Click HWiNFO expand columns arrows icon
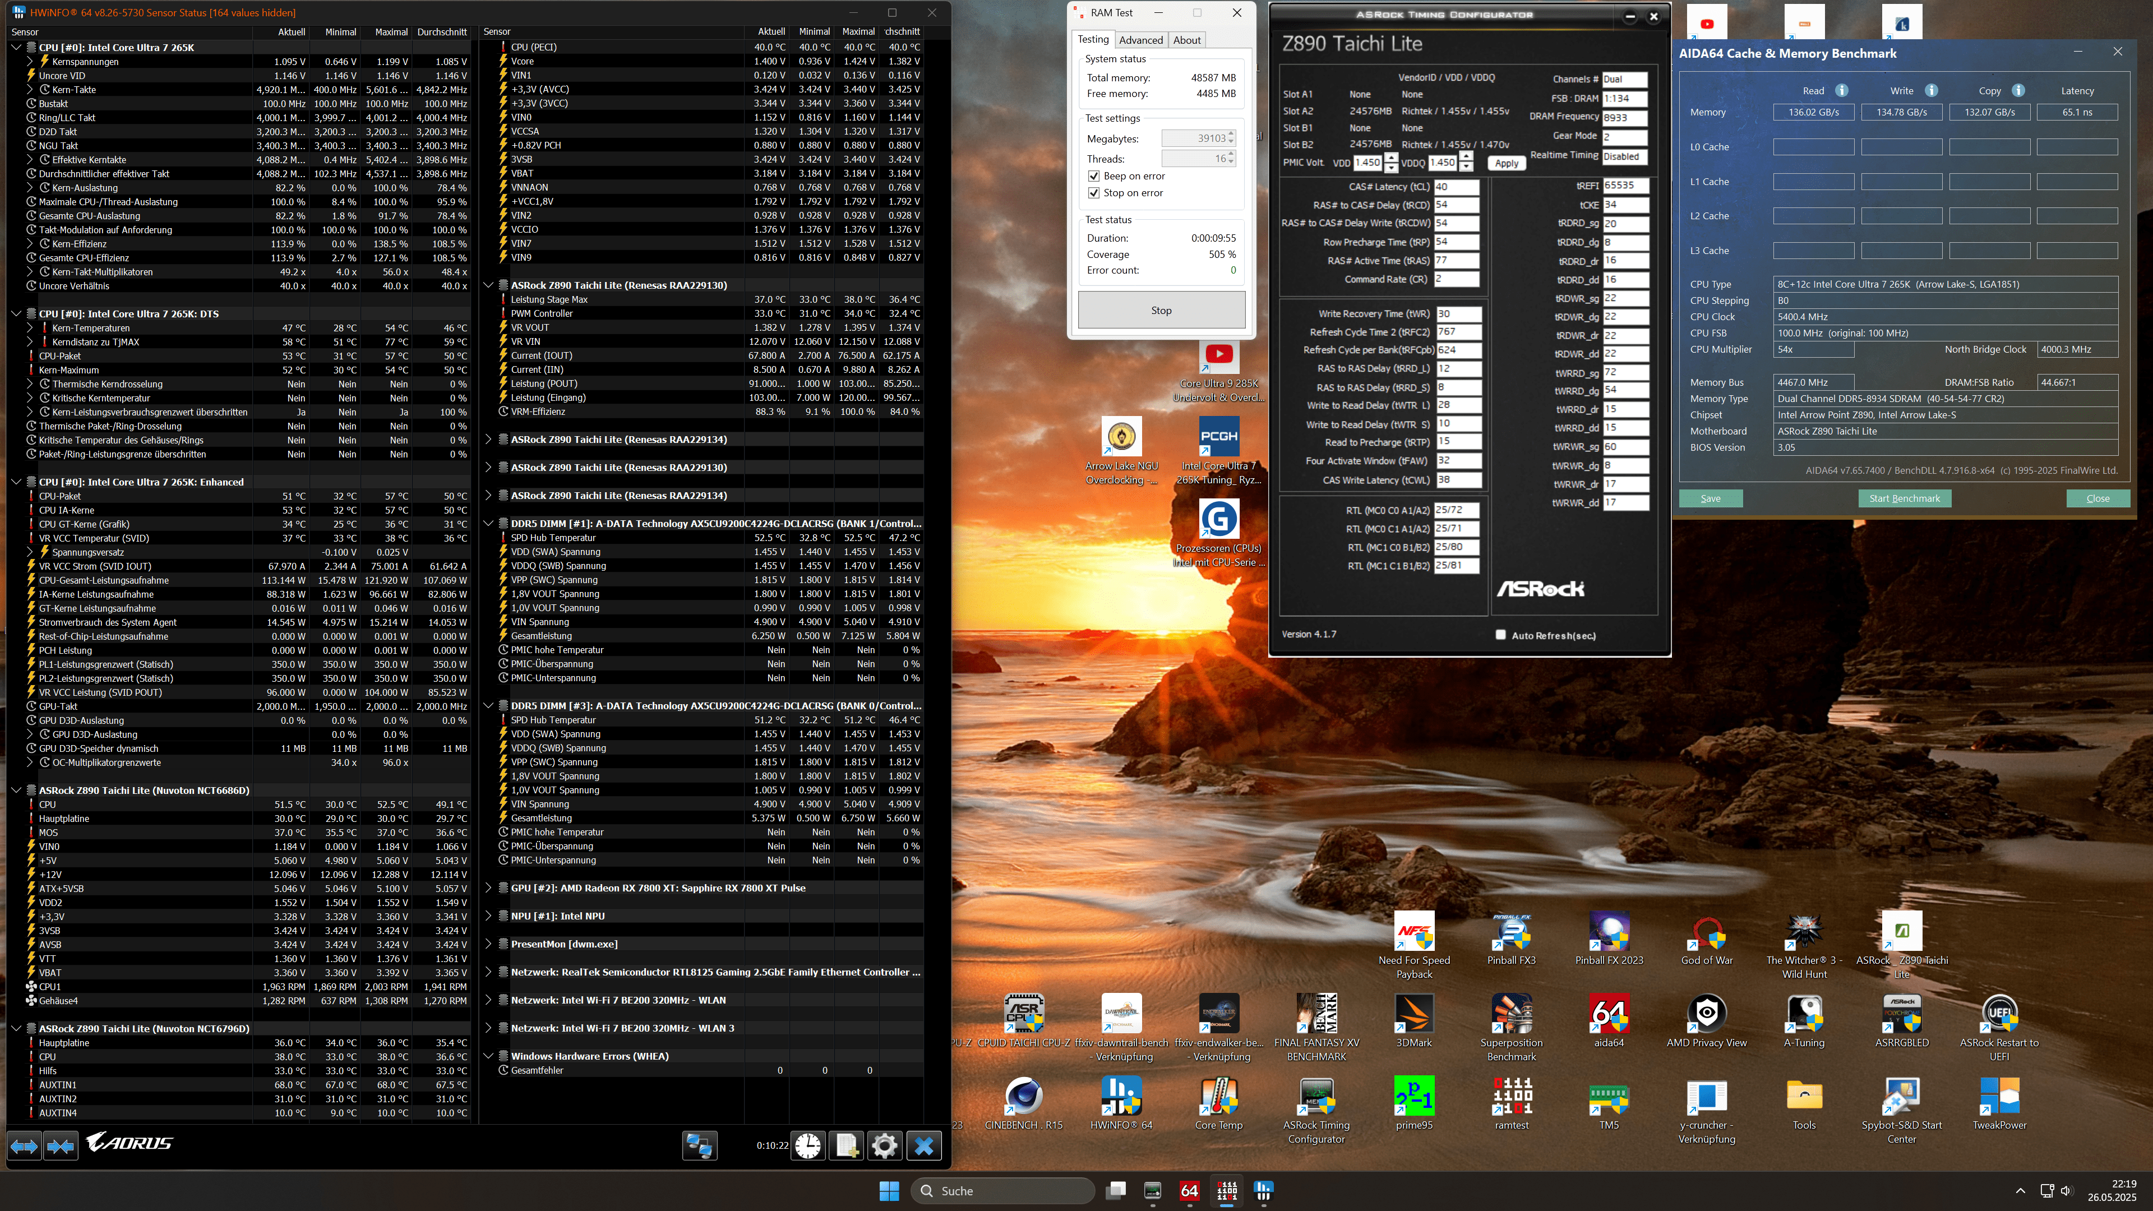The image size is (2153, 1211). click(x=24, y=1146)
